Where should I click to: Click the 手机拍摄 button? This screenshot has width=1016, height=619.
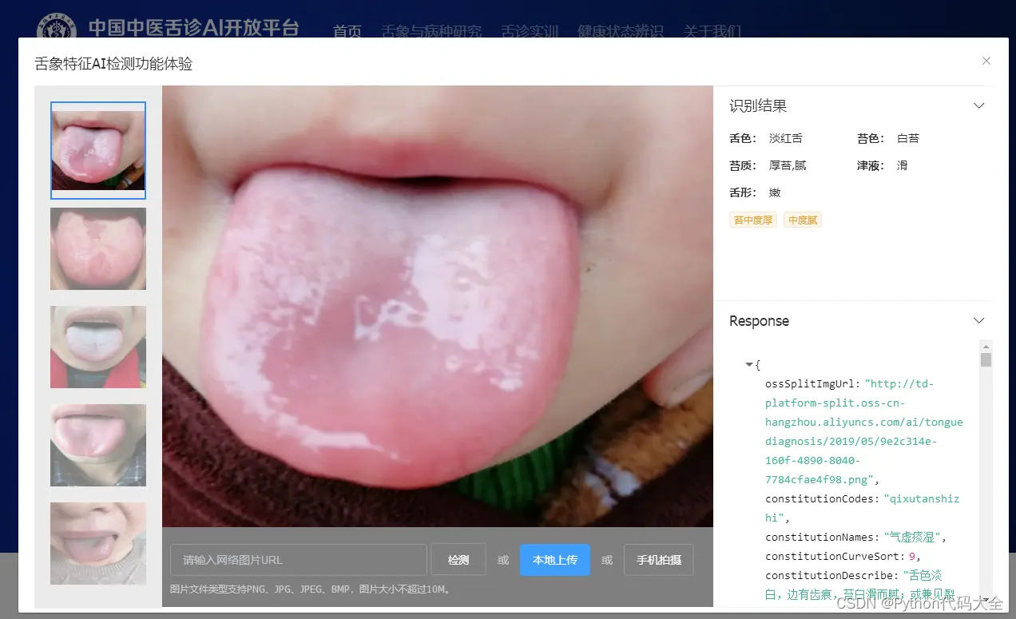[x=659, y=560]
